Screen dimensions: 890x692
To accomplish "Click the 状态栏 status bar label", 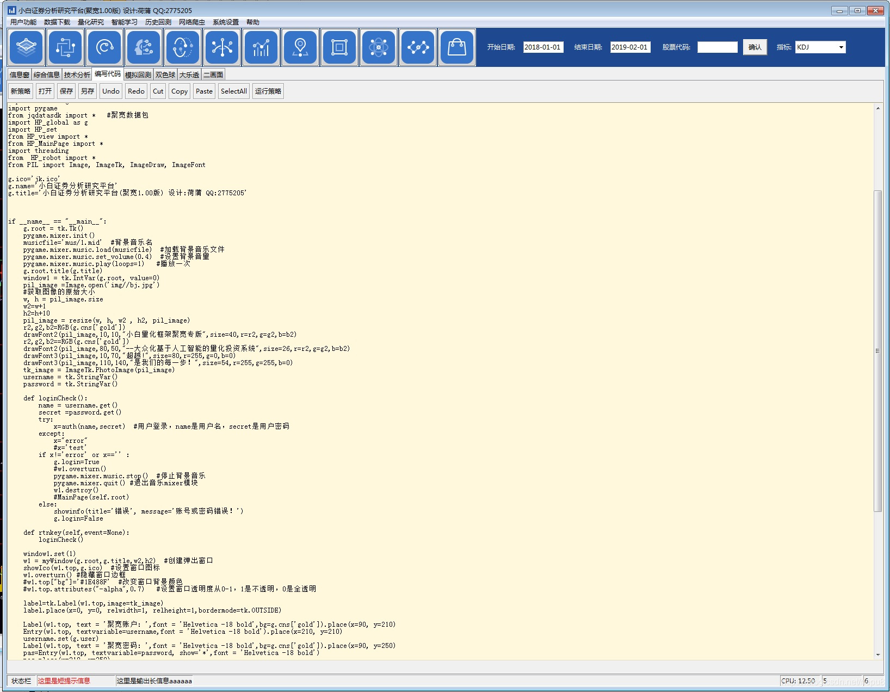I will (x=21, y=681).
